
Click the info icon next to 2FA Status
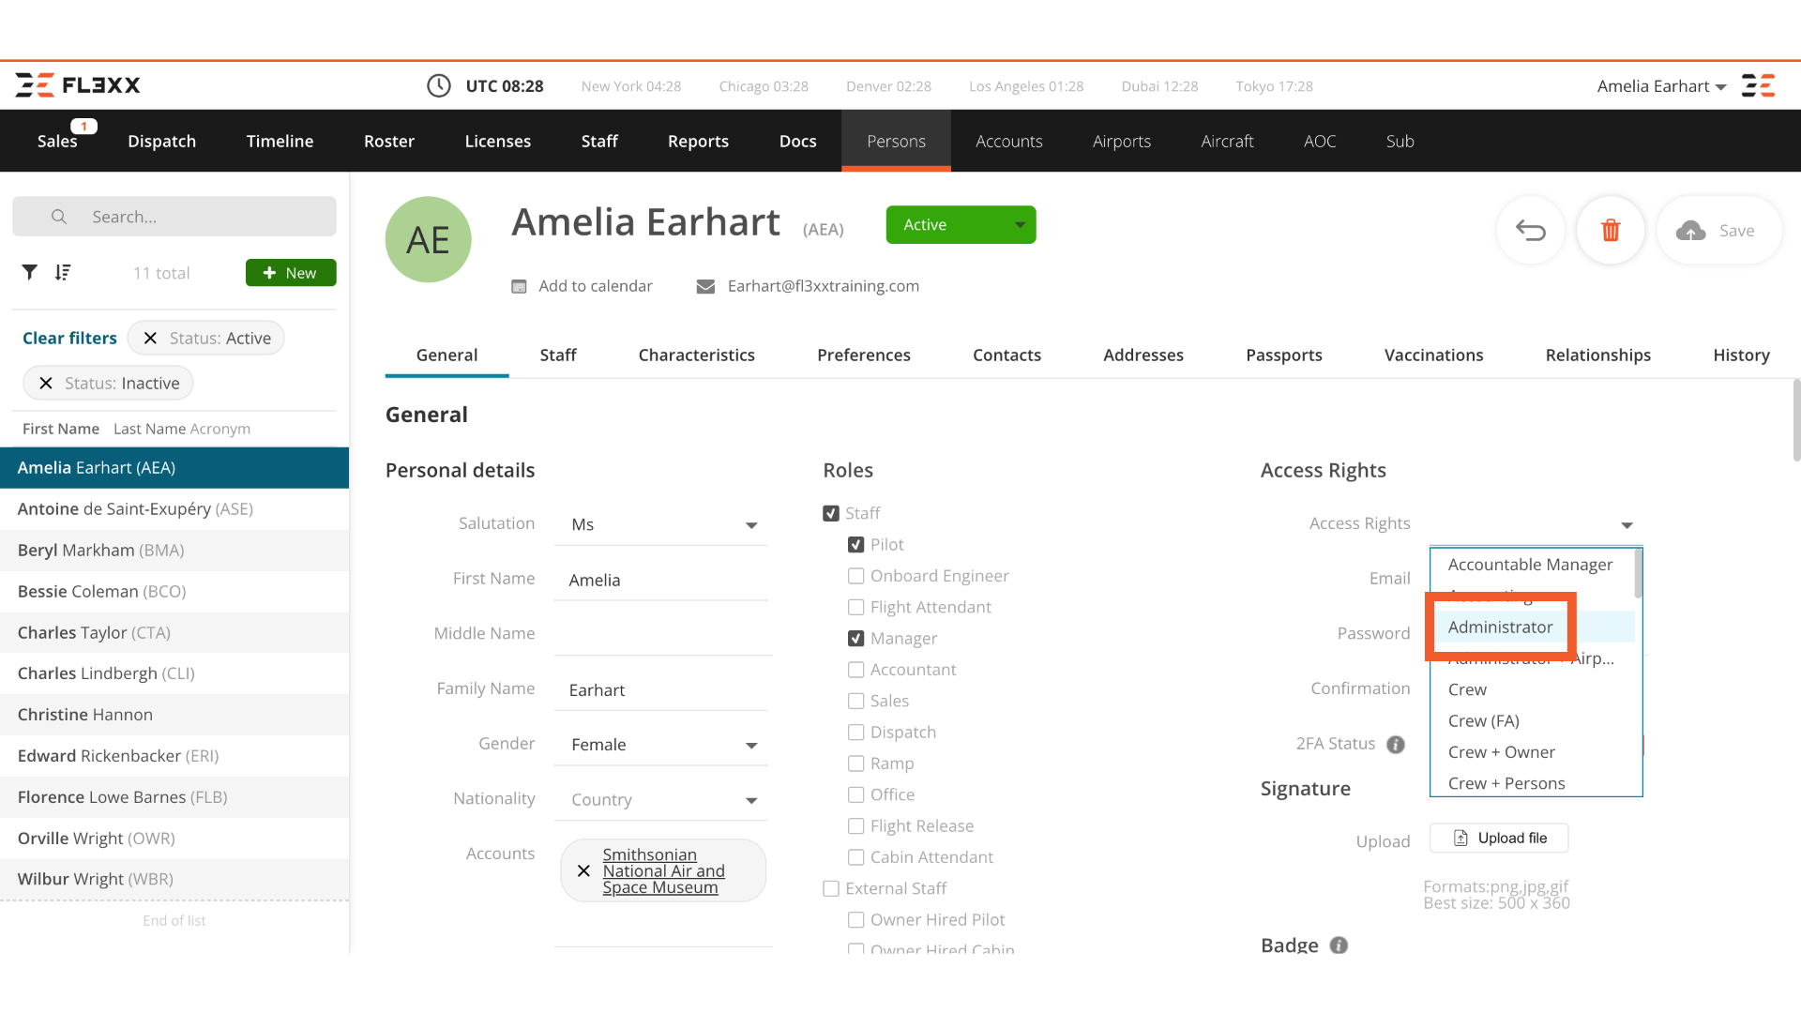coord(1396,744)
